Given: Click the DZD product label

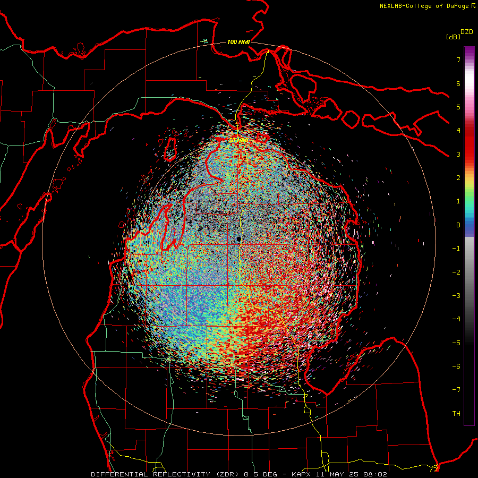Looking at the screenshot, I should click(467, 32).
